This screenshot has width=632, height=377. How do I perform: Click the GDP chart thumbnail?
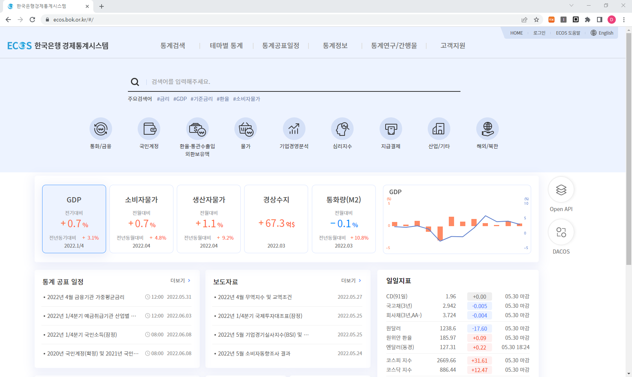coord(457,219)
